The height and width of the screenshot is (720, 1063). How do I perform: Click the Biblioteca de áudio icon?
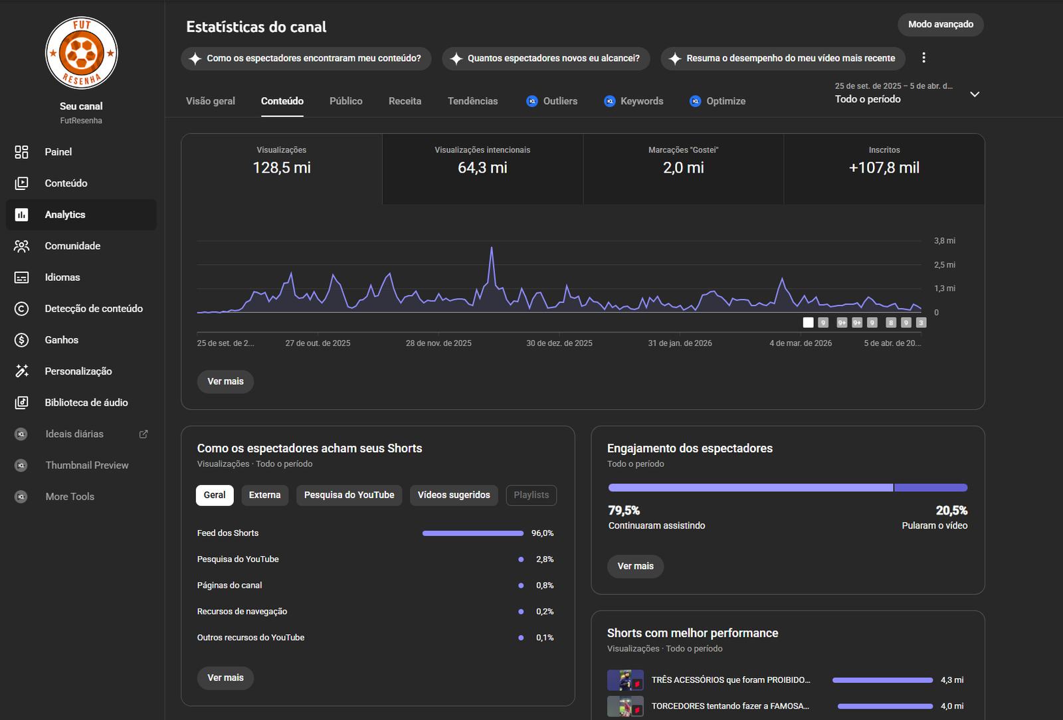tap(21, 403)
